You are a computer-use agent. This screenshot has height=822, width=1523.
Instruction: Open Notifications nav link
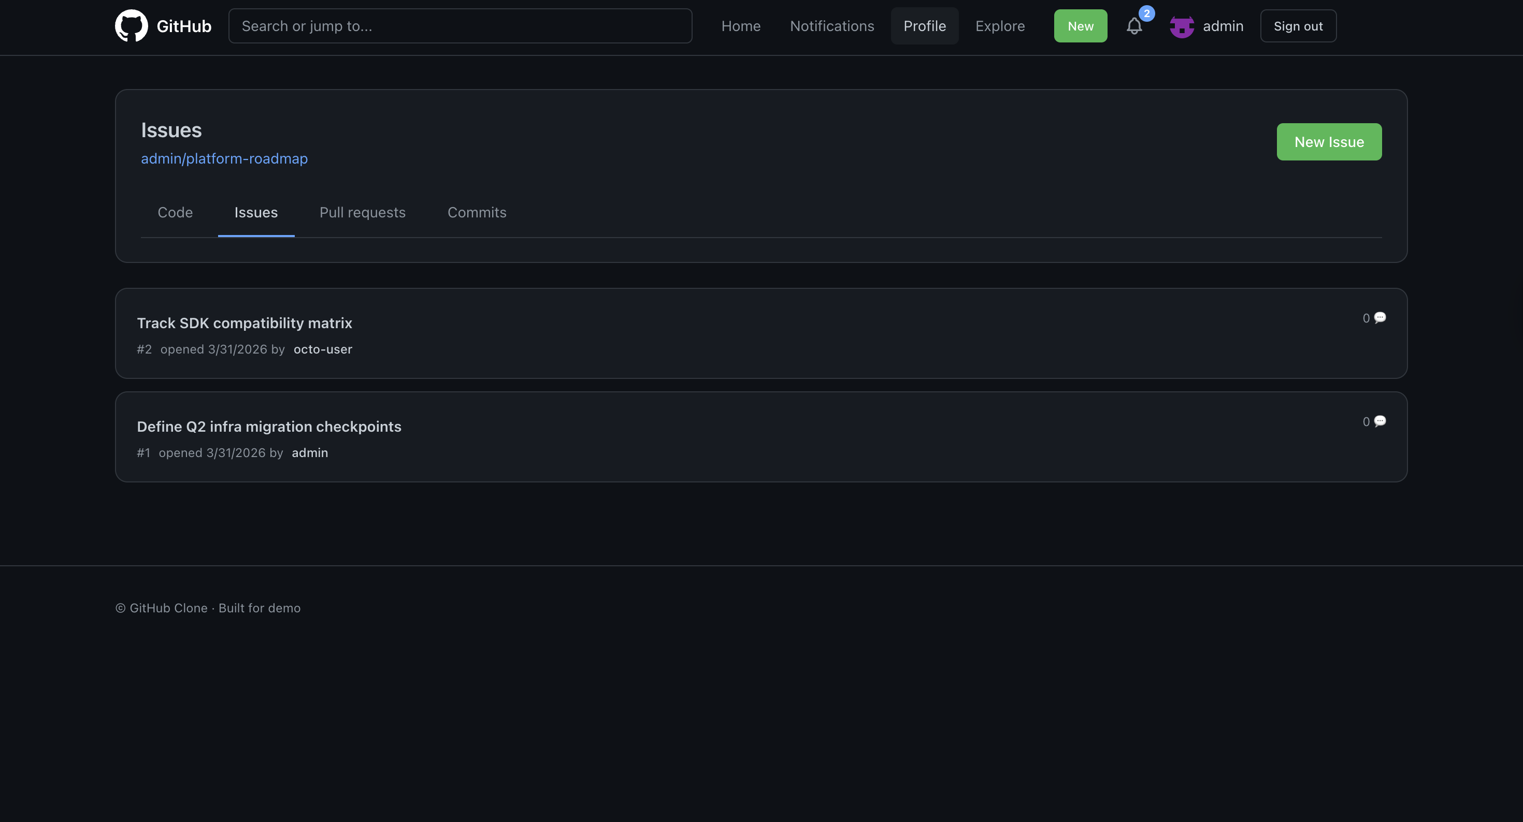click(x=832, y=26)
